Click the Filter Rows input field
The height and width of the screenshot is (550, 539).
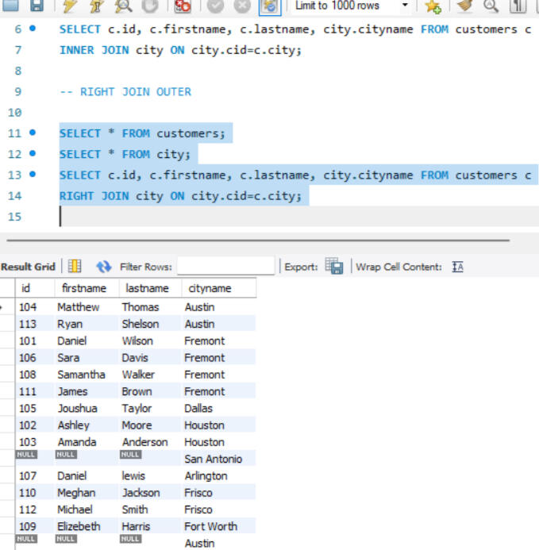click(x=225, y=267)
